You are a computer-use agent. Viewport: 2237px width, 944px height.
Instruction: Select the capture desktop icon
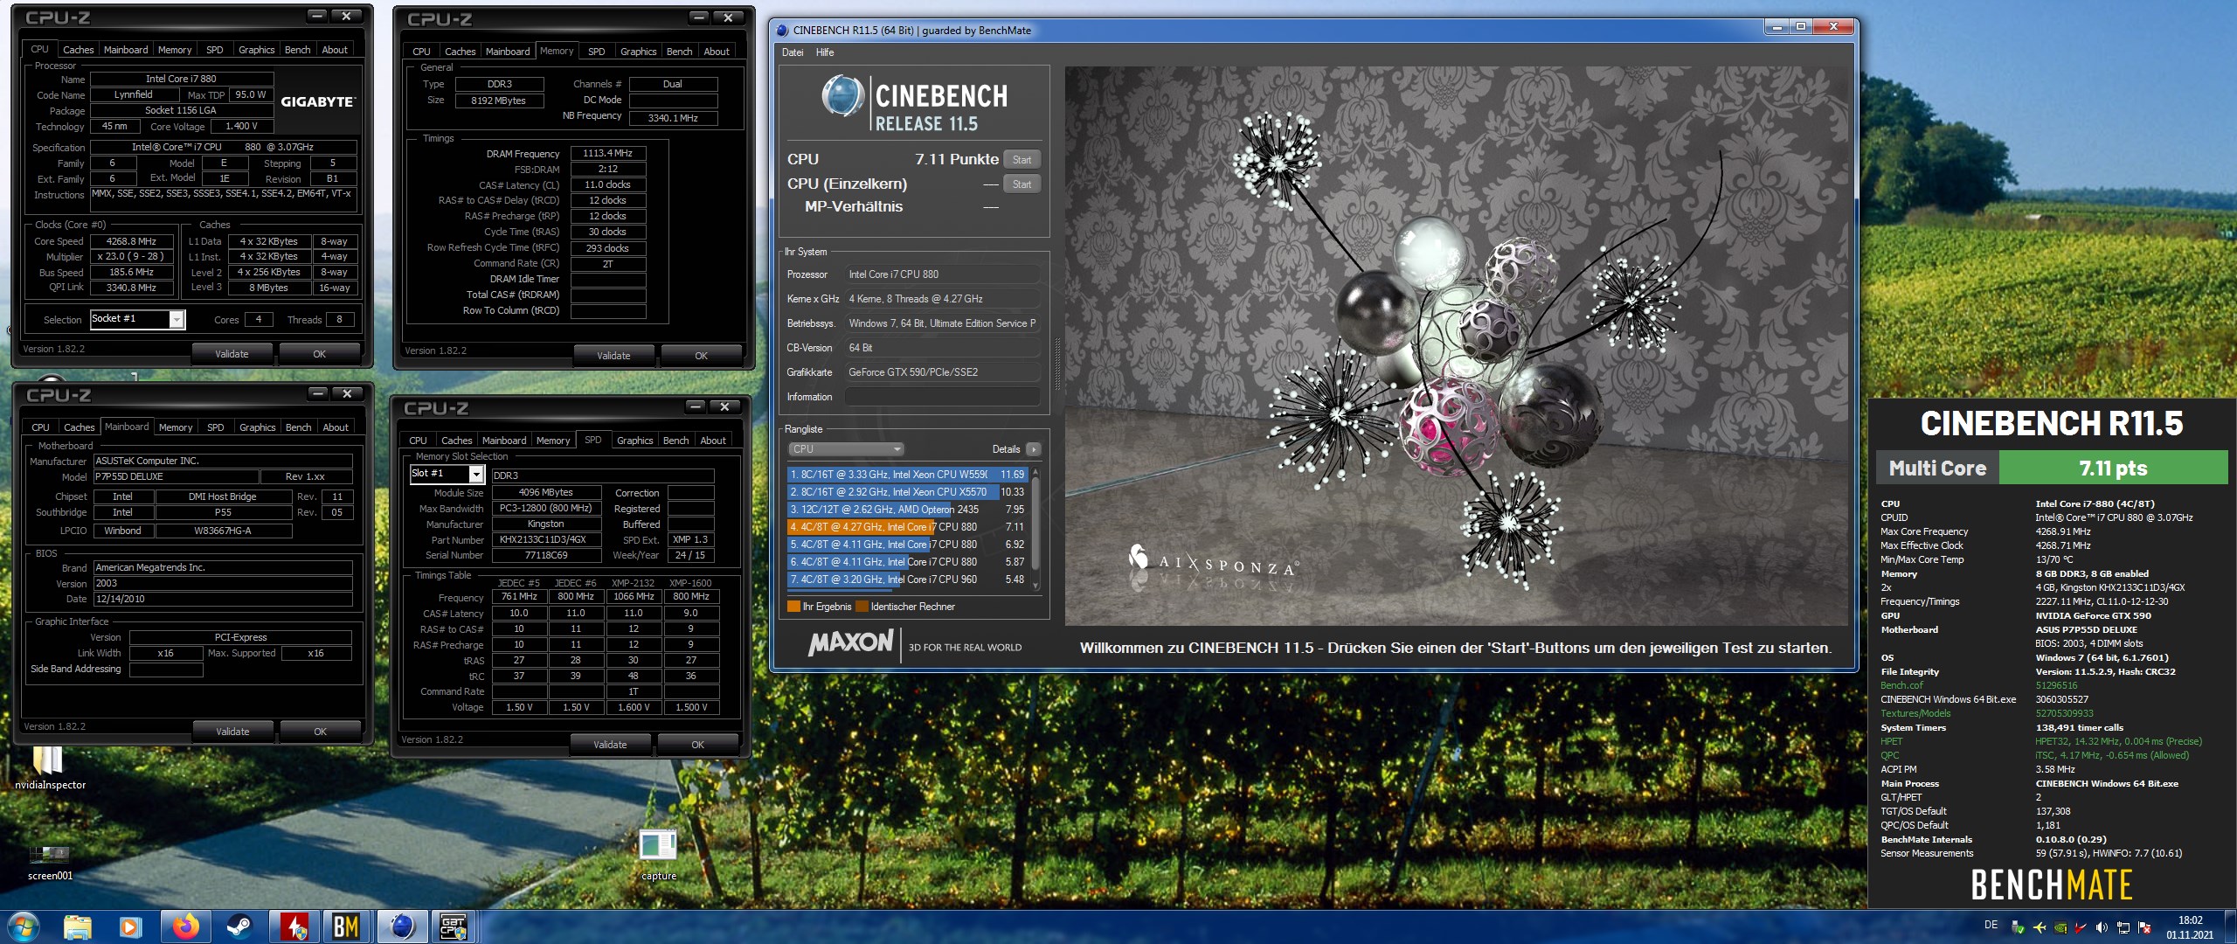(658, 855)
